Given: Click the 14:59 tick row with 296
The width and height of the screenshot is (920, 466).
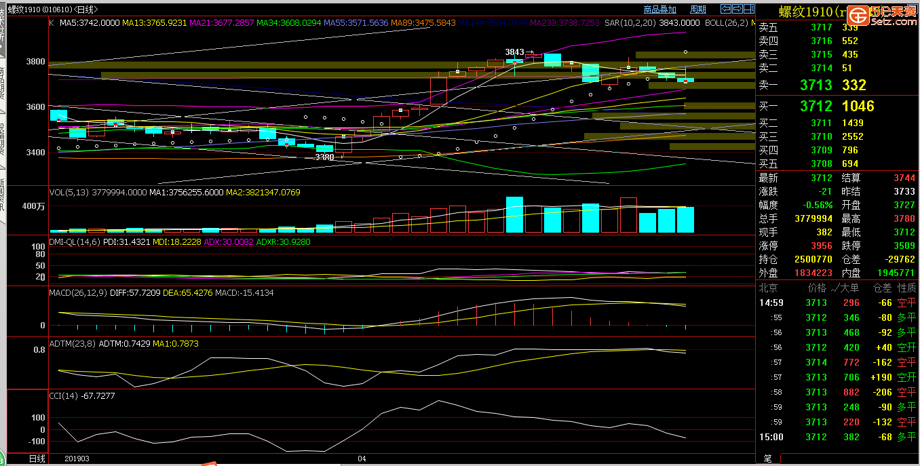Looking at the screenshot, I should pos(837,303).
